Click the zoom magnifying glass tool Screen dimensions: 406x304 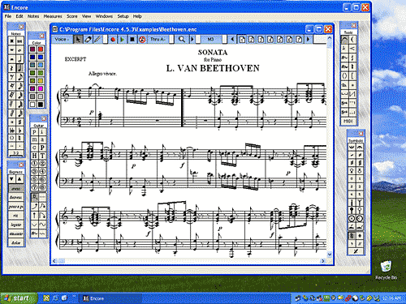(x=182, y=40)
